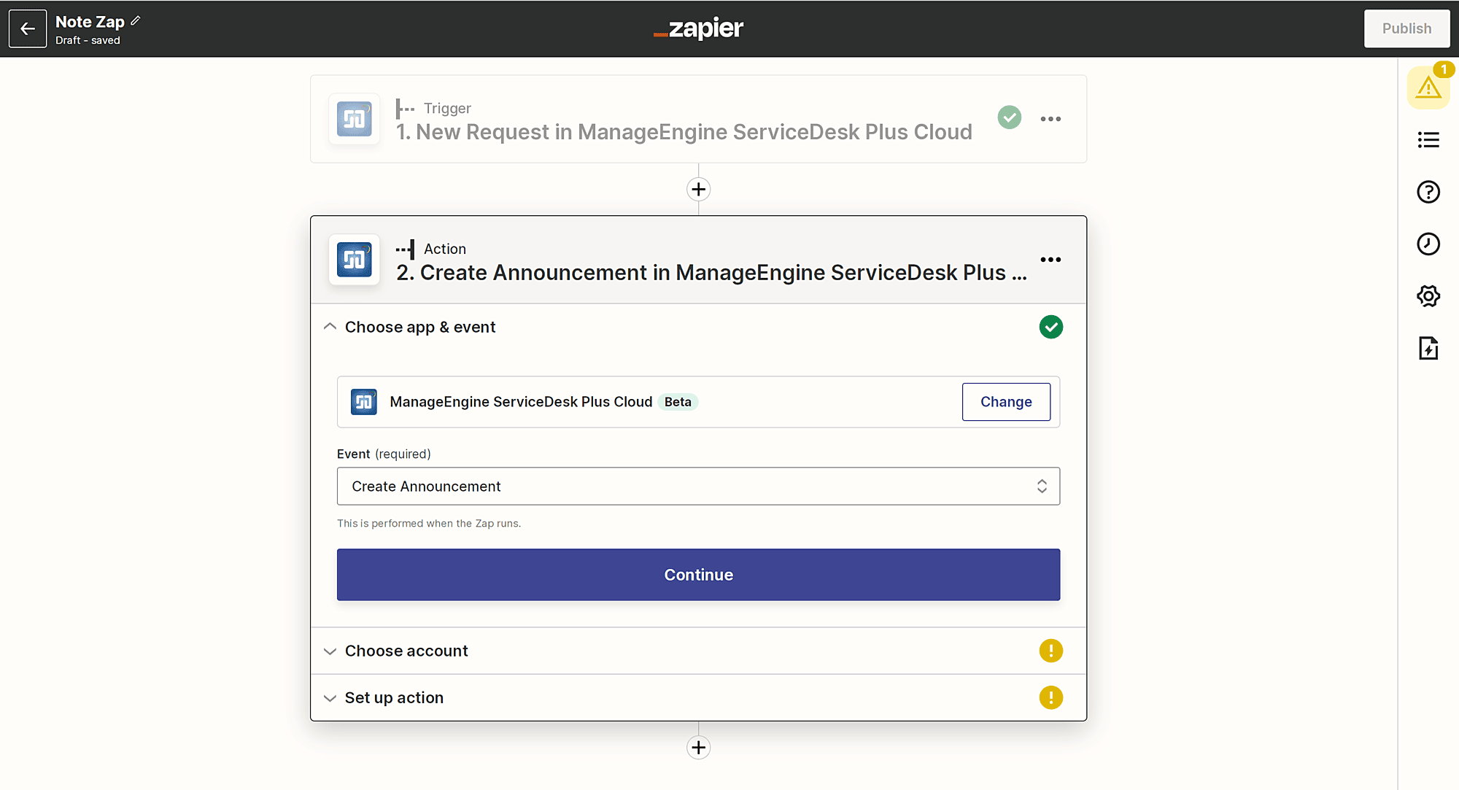Click the Change app button
This screenshot has height=790, width=1459.
(x=1005, y=402)
